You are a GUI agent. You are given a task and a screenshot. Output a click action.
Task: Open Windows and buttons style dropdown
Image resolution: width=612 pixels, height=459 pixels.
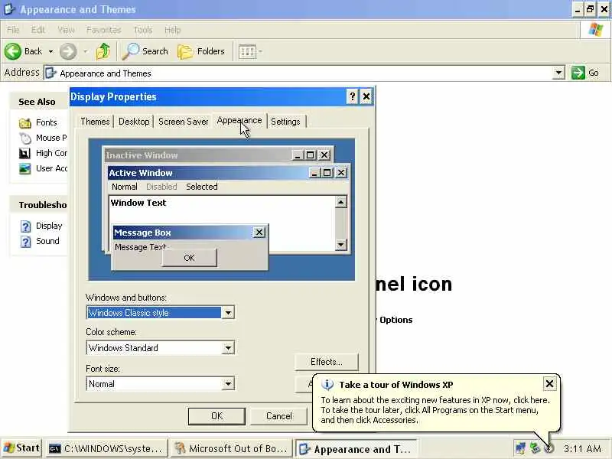pyautogui.click(x=227, y=313)
